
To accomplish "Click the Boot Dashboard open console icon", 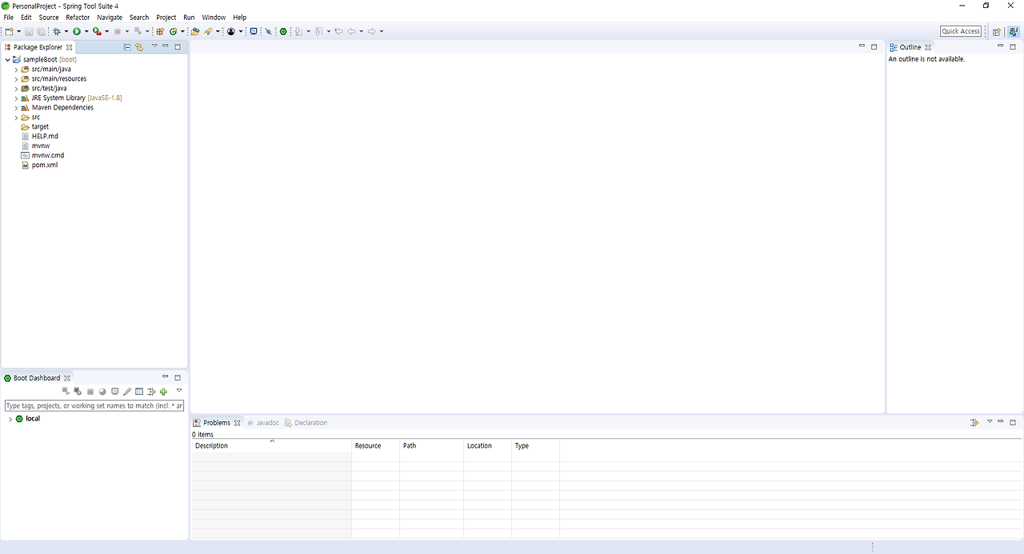I will [x=115, y=392].
